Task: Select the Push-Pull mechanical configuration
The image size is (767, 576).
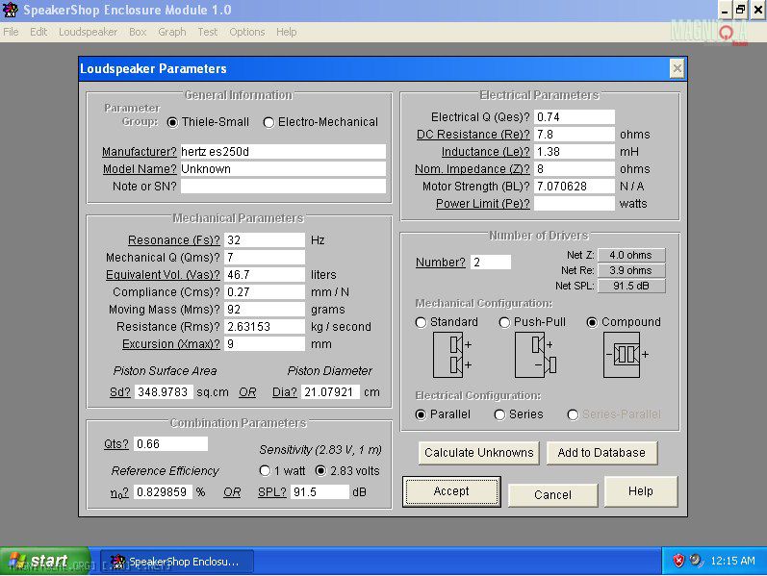Action: pos(504,322)
